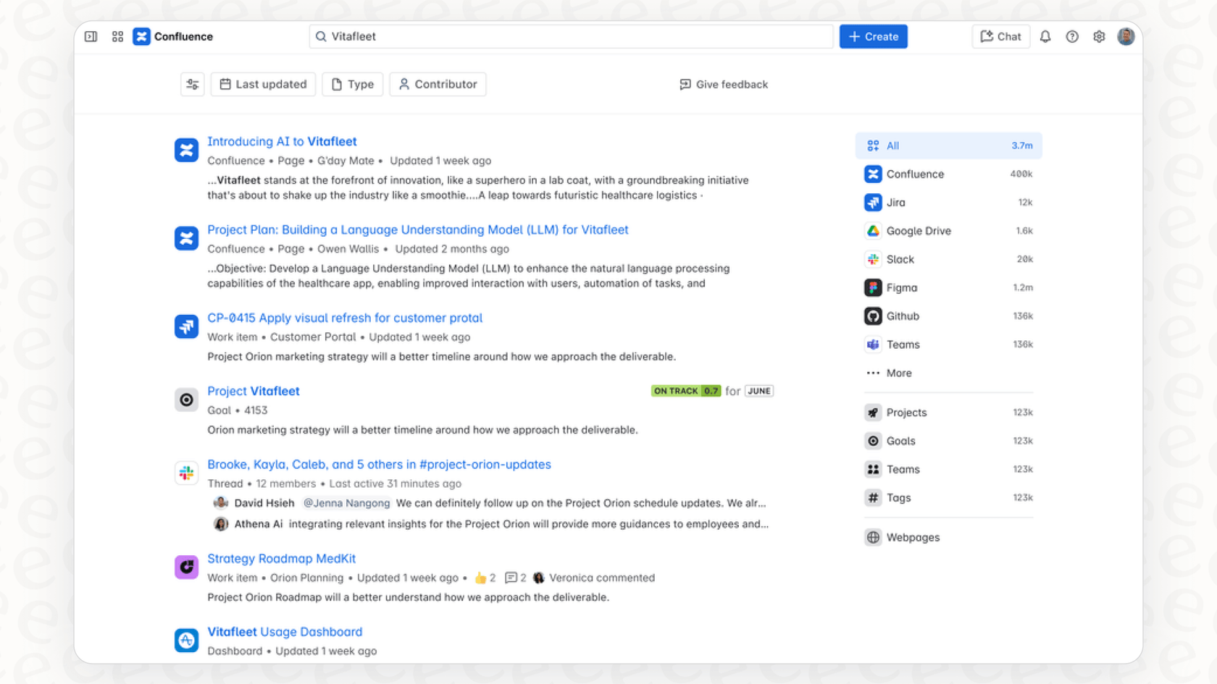Screen dimensions: 1217x684
Task: Open the Contributor dropdown
Action: (438, 84)
